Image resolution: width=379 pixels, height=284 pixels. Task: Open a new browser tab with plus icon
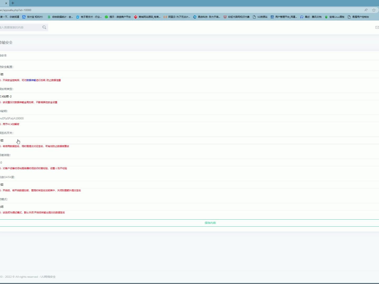[13, 3]
